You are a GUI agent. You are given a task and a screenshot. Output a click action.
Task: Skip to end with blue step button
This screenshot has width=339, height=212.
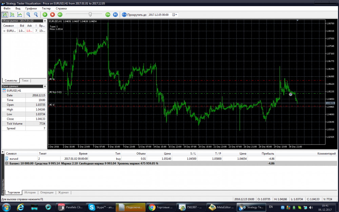click(115, 15)
